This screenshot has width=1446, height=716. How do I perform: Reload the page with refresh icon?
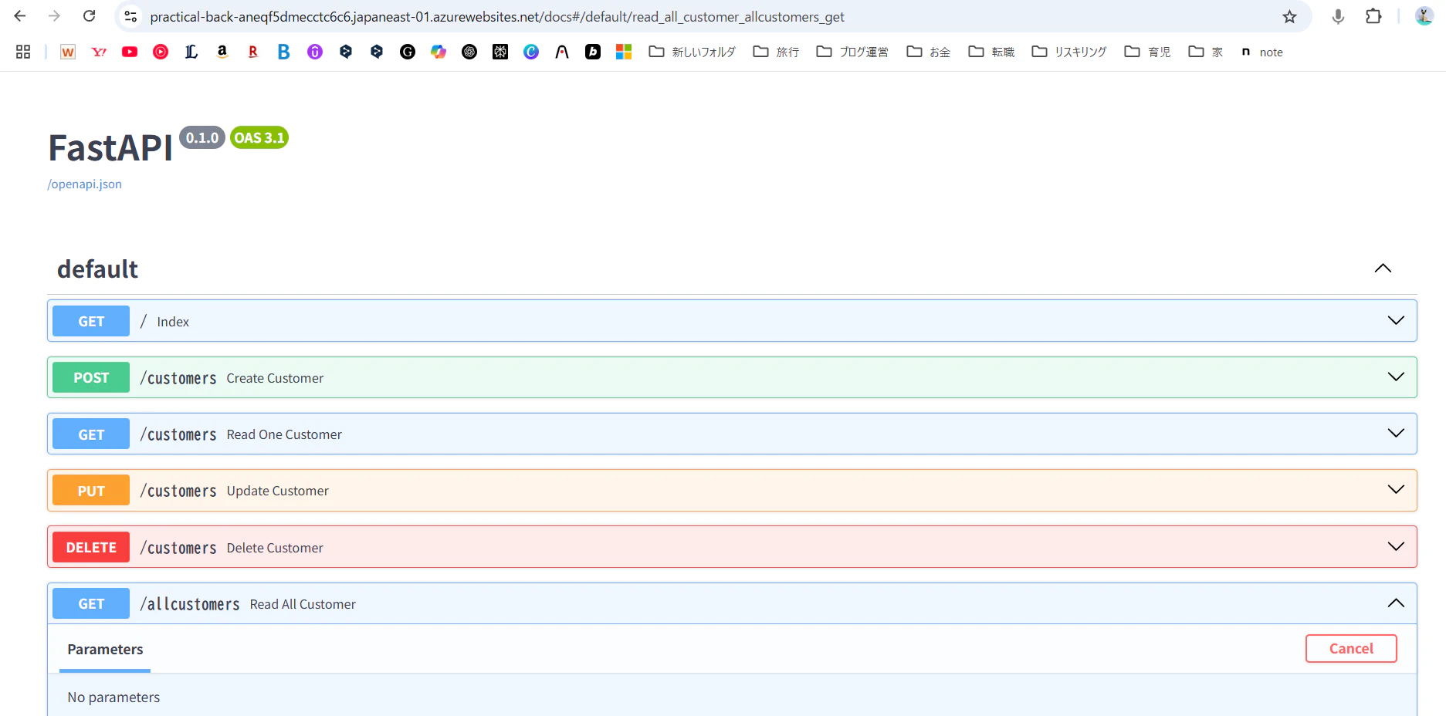click(90, 16)
